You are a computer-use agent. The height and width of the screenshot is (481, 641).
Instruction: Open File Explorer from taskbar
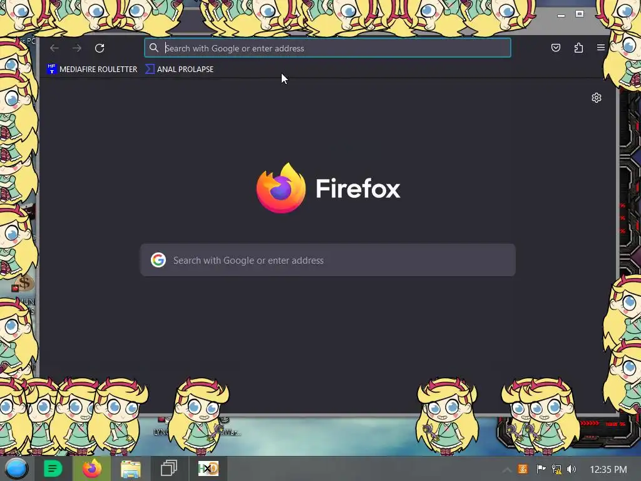pyautogui.click(x=130, y=468)
